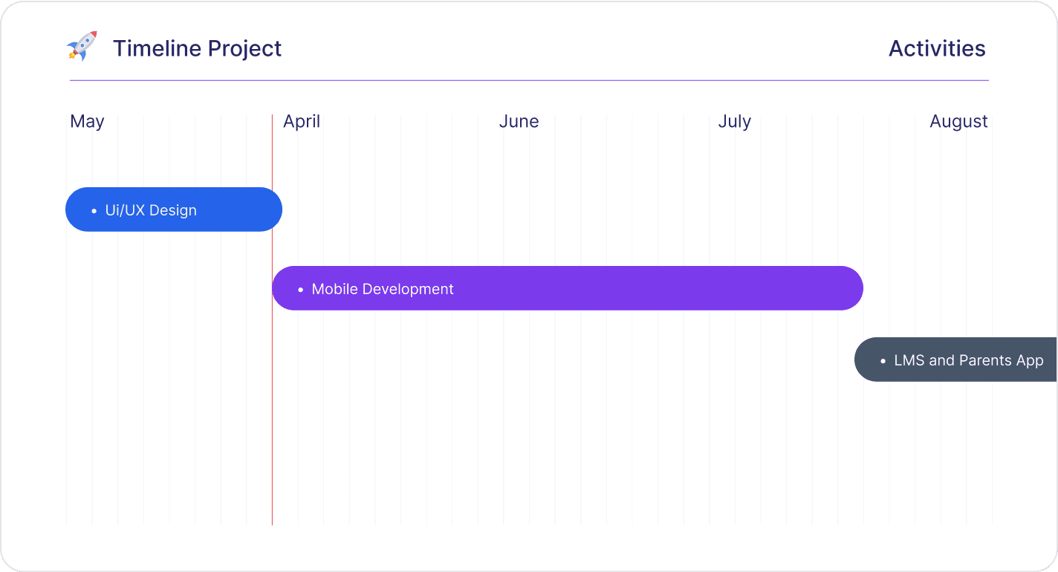Select the August month label
This screenshot has width=1058, height=572.
[958, 121]
